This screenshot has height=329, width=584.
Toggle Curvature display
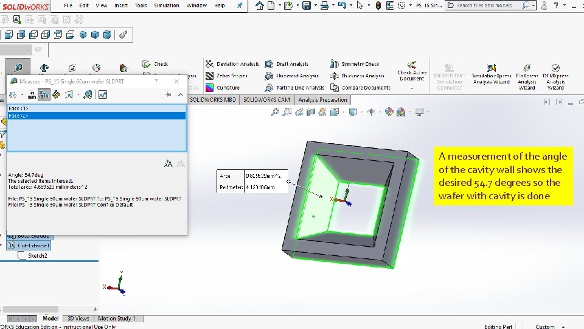223,88
